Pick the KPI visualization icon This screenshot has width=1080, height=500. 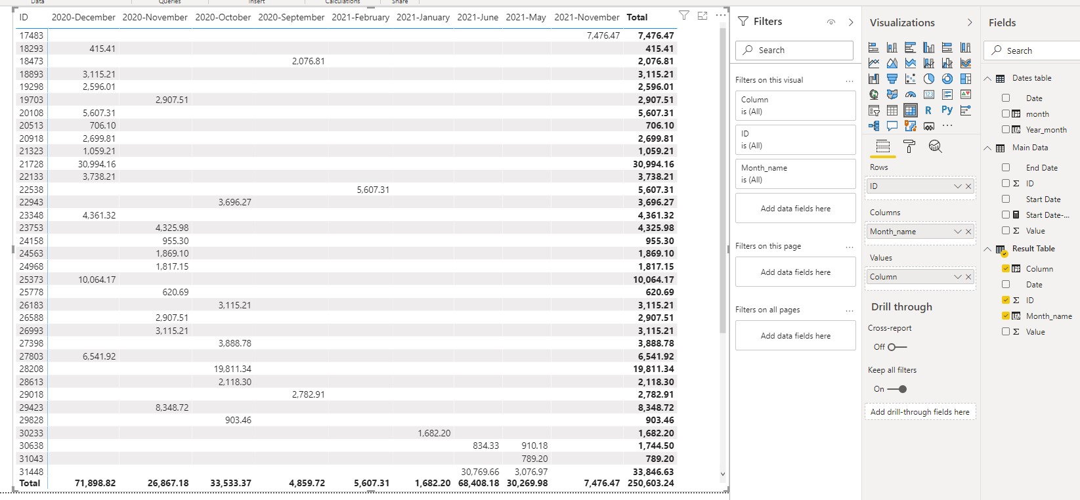(x=966, y=94)
